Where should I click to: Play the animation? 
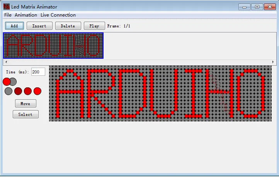point(94,26)
